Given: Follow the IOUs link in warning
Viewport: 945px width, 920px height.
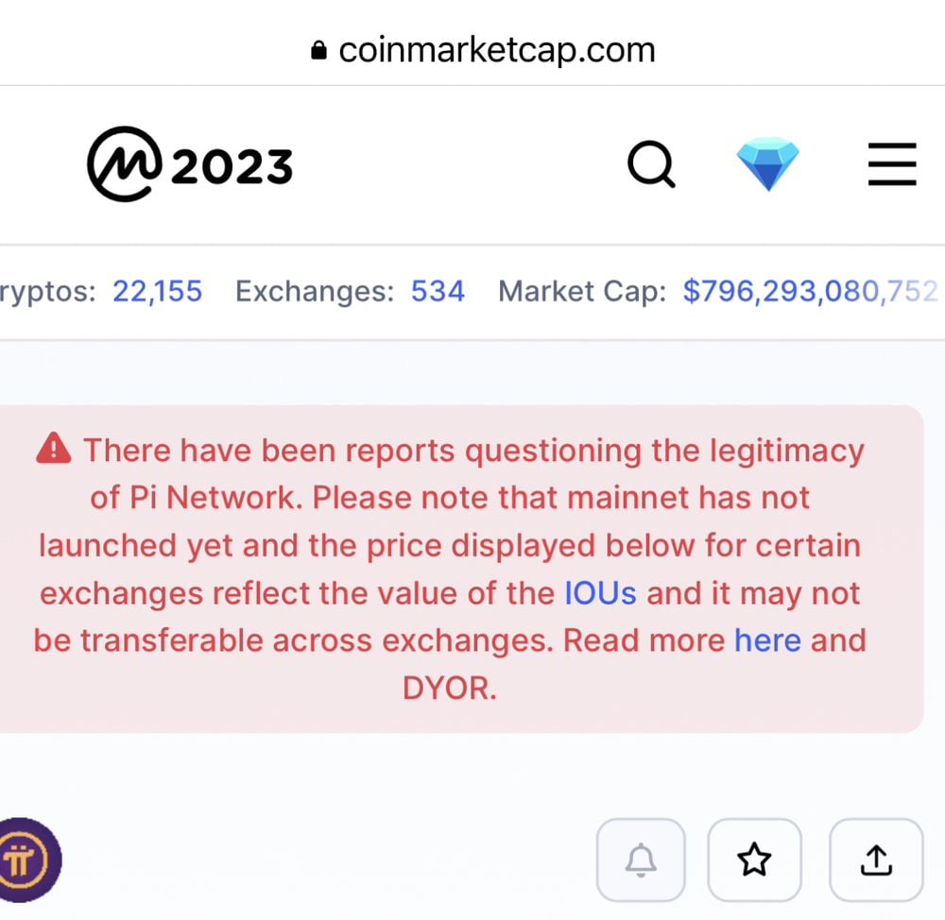Looking at the screenshot, I should [600, 593].
